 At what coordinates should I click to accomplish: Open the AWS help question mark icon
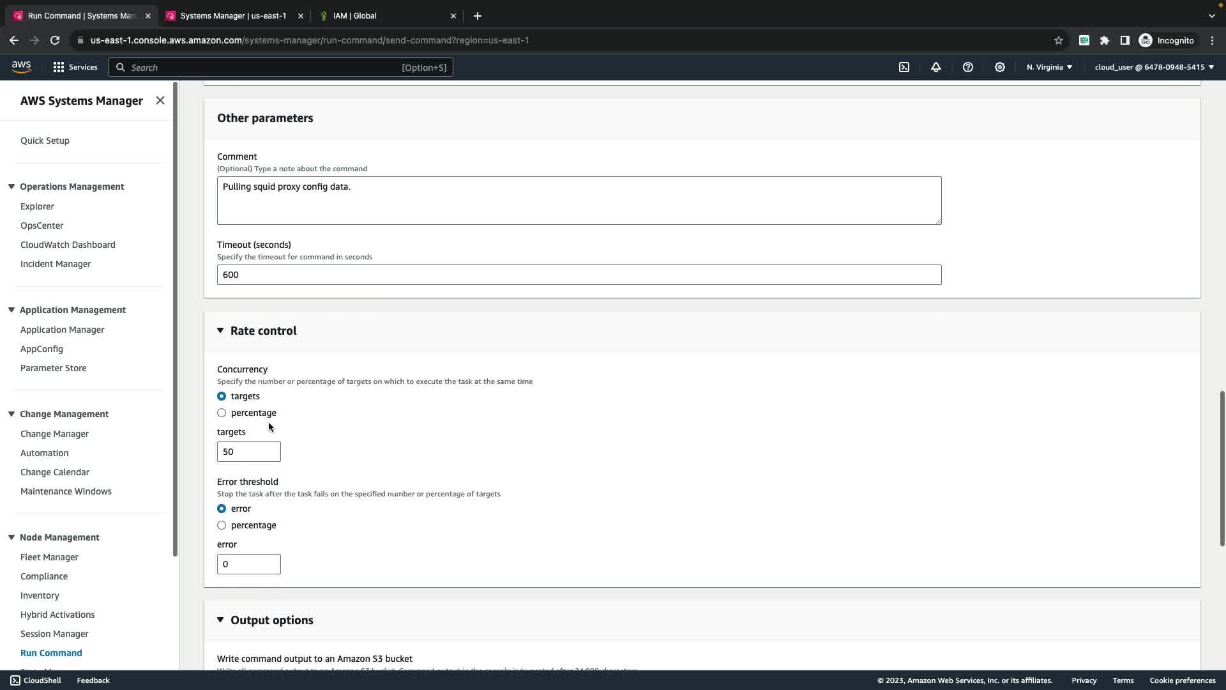click(968, 67)
